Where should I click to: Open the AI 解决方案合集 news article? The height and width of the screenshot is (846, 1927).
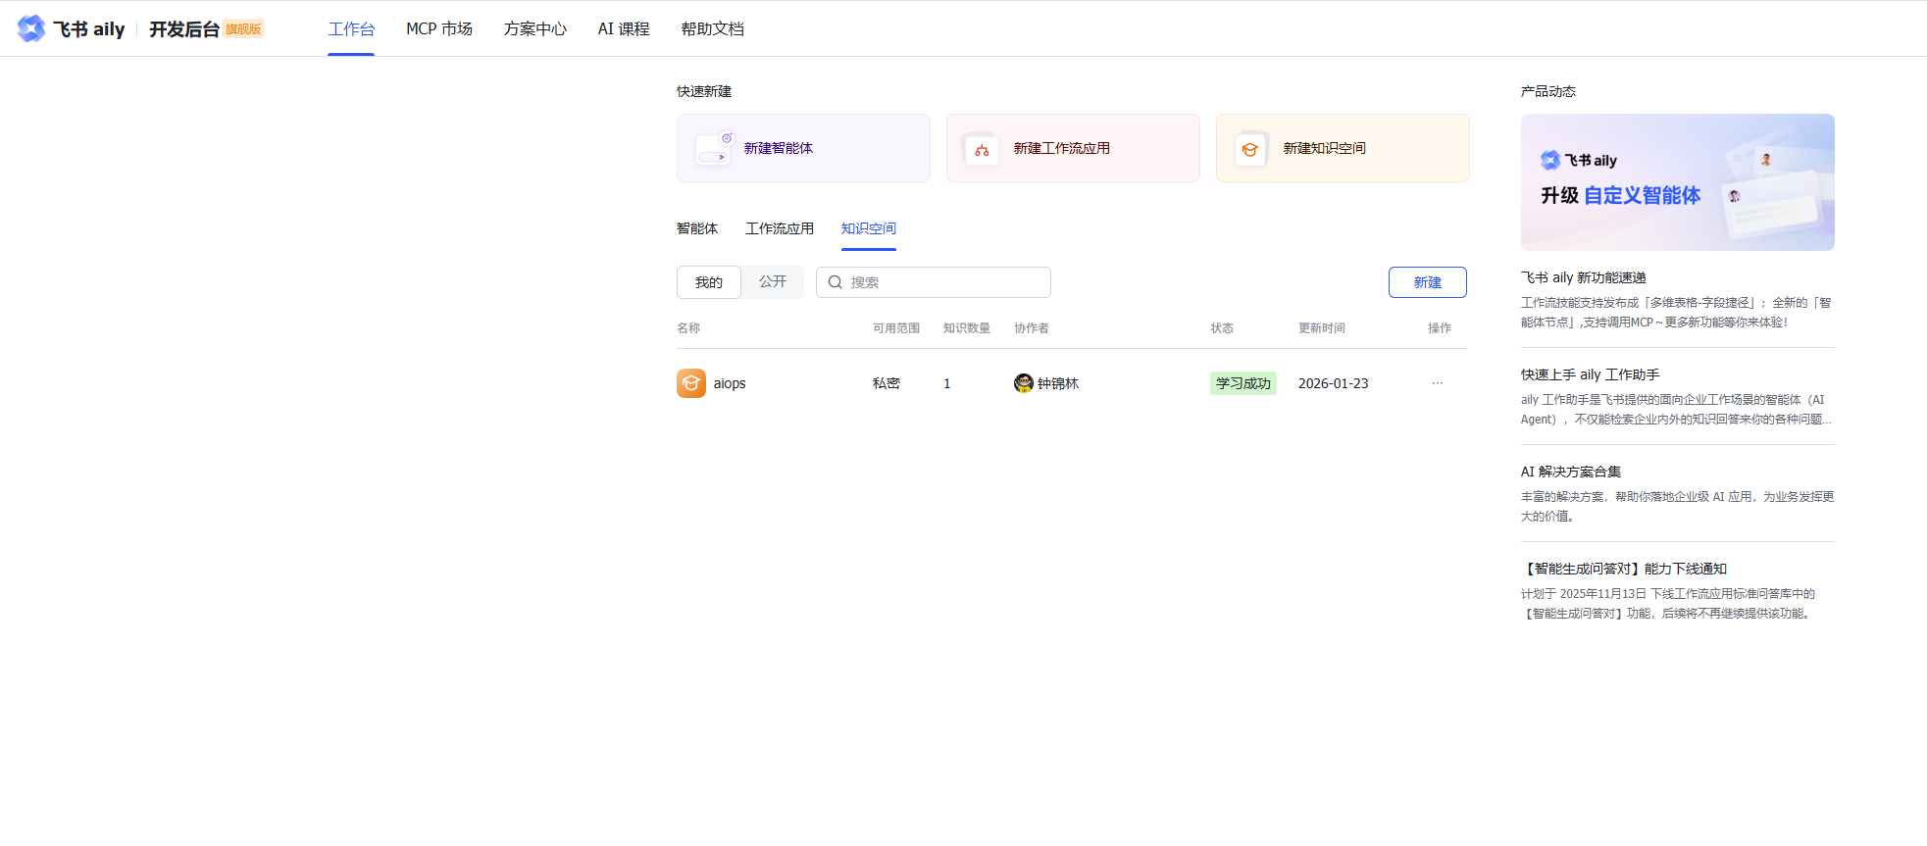point(1571,472)
